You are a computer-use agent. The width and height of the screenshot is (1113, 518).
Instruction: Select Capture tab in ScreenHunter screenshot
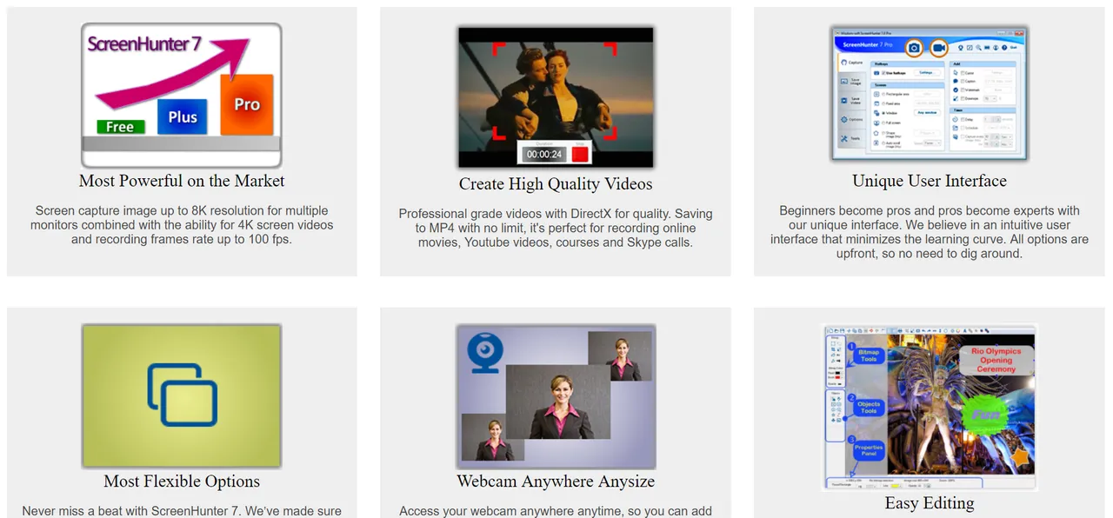pyautogui.click(x=851, y=63)
